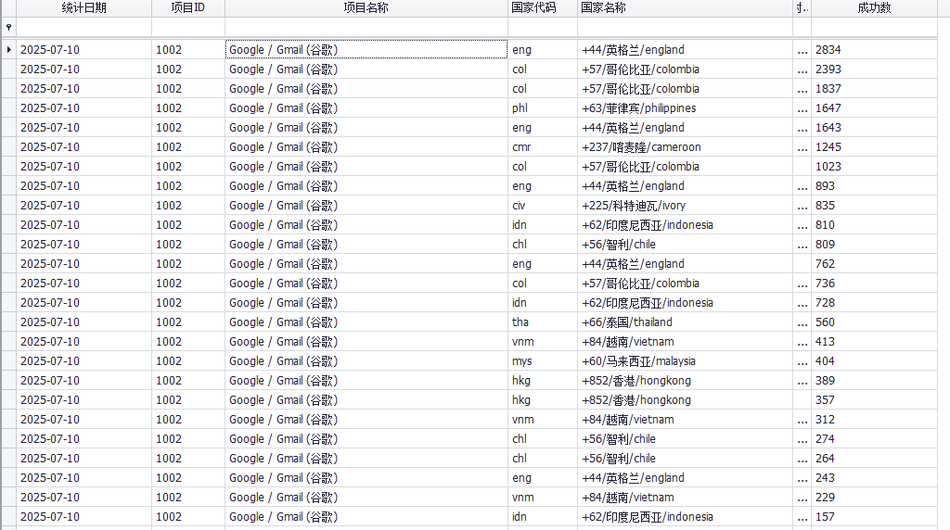Click +225/科特迪瓦/ivory country name cell

pyautogui.click(x=685, y=205)
